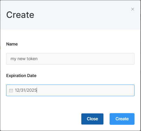Select the "my new token" placeholder text
Image resolution: width=141 pixels, height=131 pixels.
pos(24,59)
